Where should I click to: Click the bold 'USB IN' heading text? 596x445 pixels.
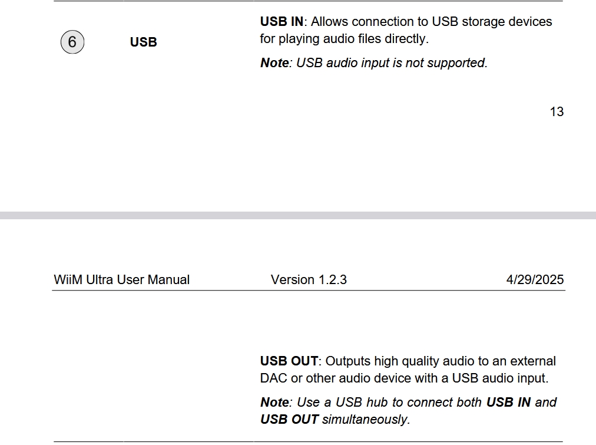pyautogui.click(x=282, y=22)
